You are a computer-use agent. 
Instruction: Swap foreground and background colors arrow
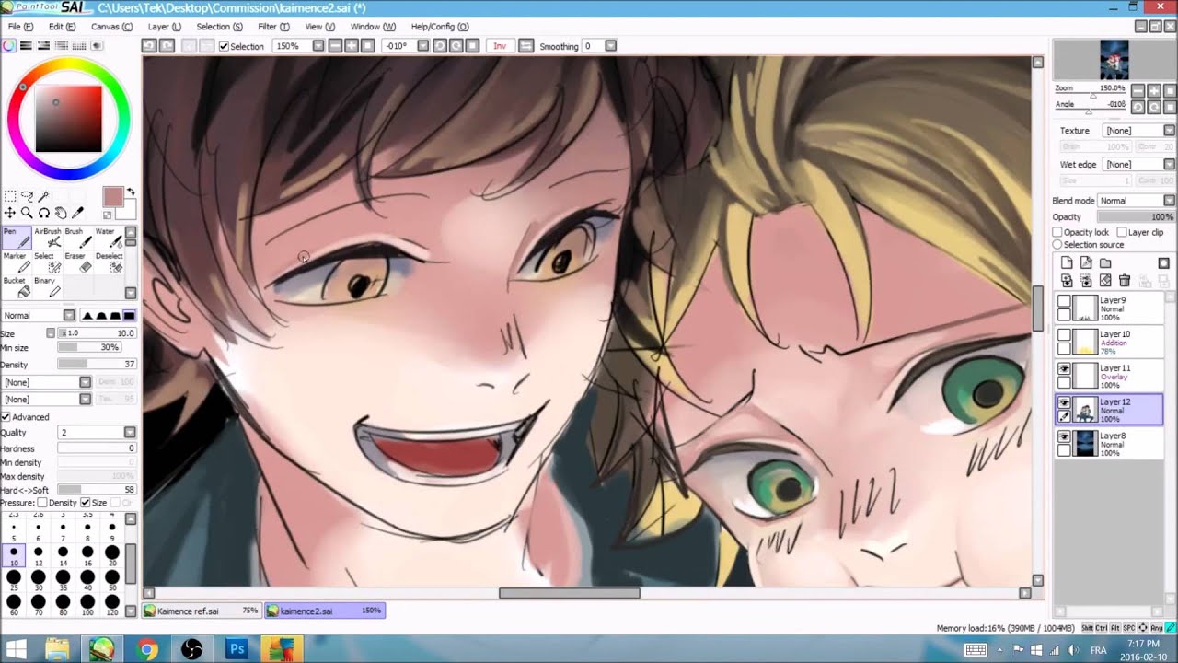click(x=130, y=192)
